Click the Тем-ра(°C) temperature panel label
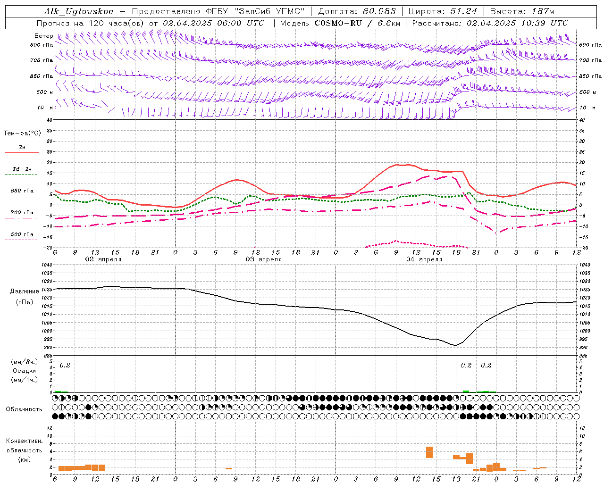Viewport: 604px width, 483px height. coord(22,133)
